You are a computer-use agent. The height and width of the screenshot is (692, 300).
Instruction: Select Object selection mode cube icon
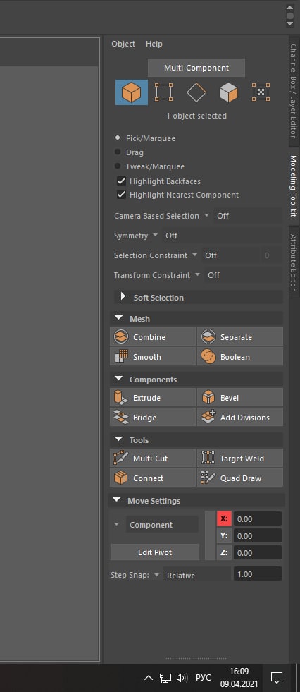(x=131, y=92)
